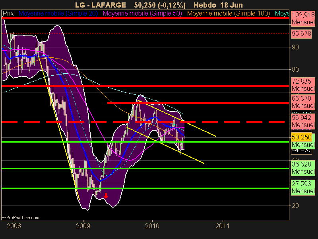Click the 2008 time axis label
Screen dimensions: 318x239
pyautogui.click(x=14, y=226)
